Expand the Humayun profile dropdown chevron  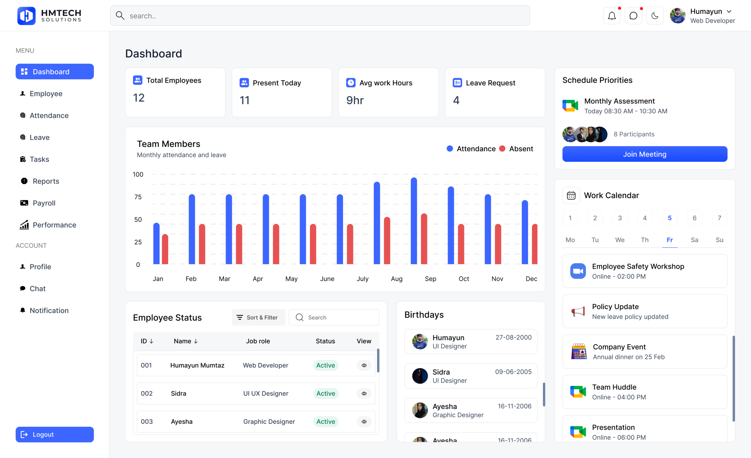(x=729, y=11)
